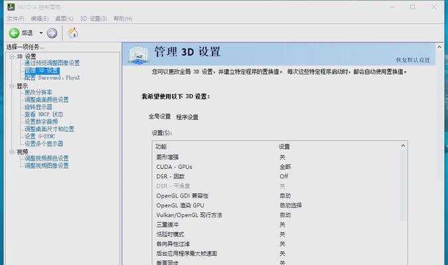Select the 三重缓冲 setting row
448x265 pixels.
[x=277, y=225]
